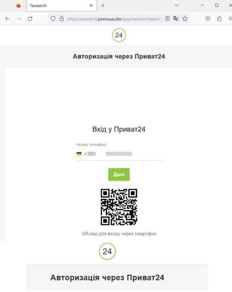Toggle reader view icon in address bar
Screen dimensions: 232x292
(167, 19)
